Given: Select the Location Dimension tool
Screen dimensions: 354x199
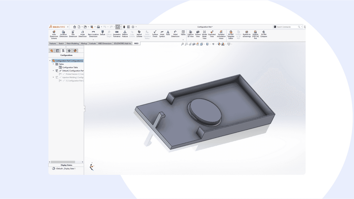Looking at the screenshot, I should [x=63, y=34].
